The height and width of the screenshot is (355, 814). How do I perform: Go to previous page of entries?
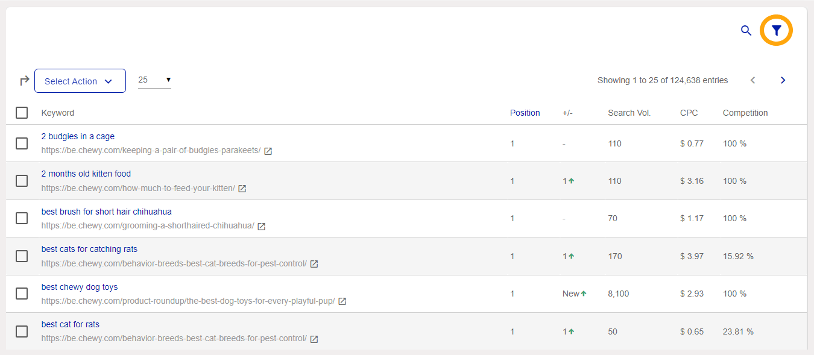coord(752,80)
